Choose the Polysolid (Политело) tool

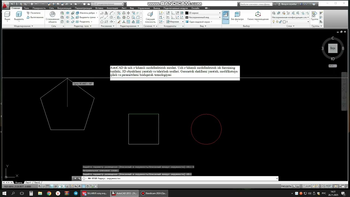click(33, 13)
